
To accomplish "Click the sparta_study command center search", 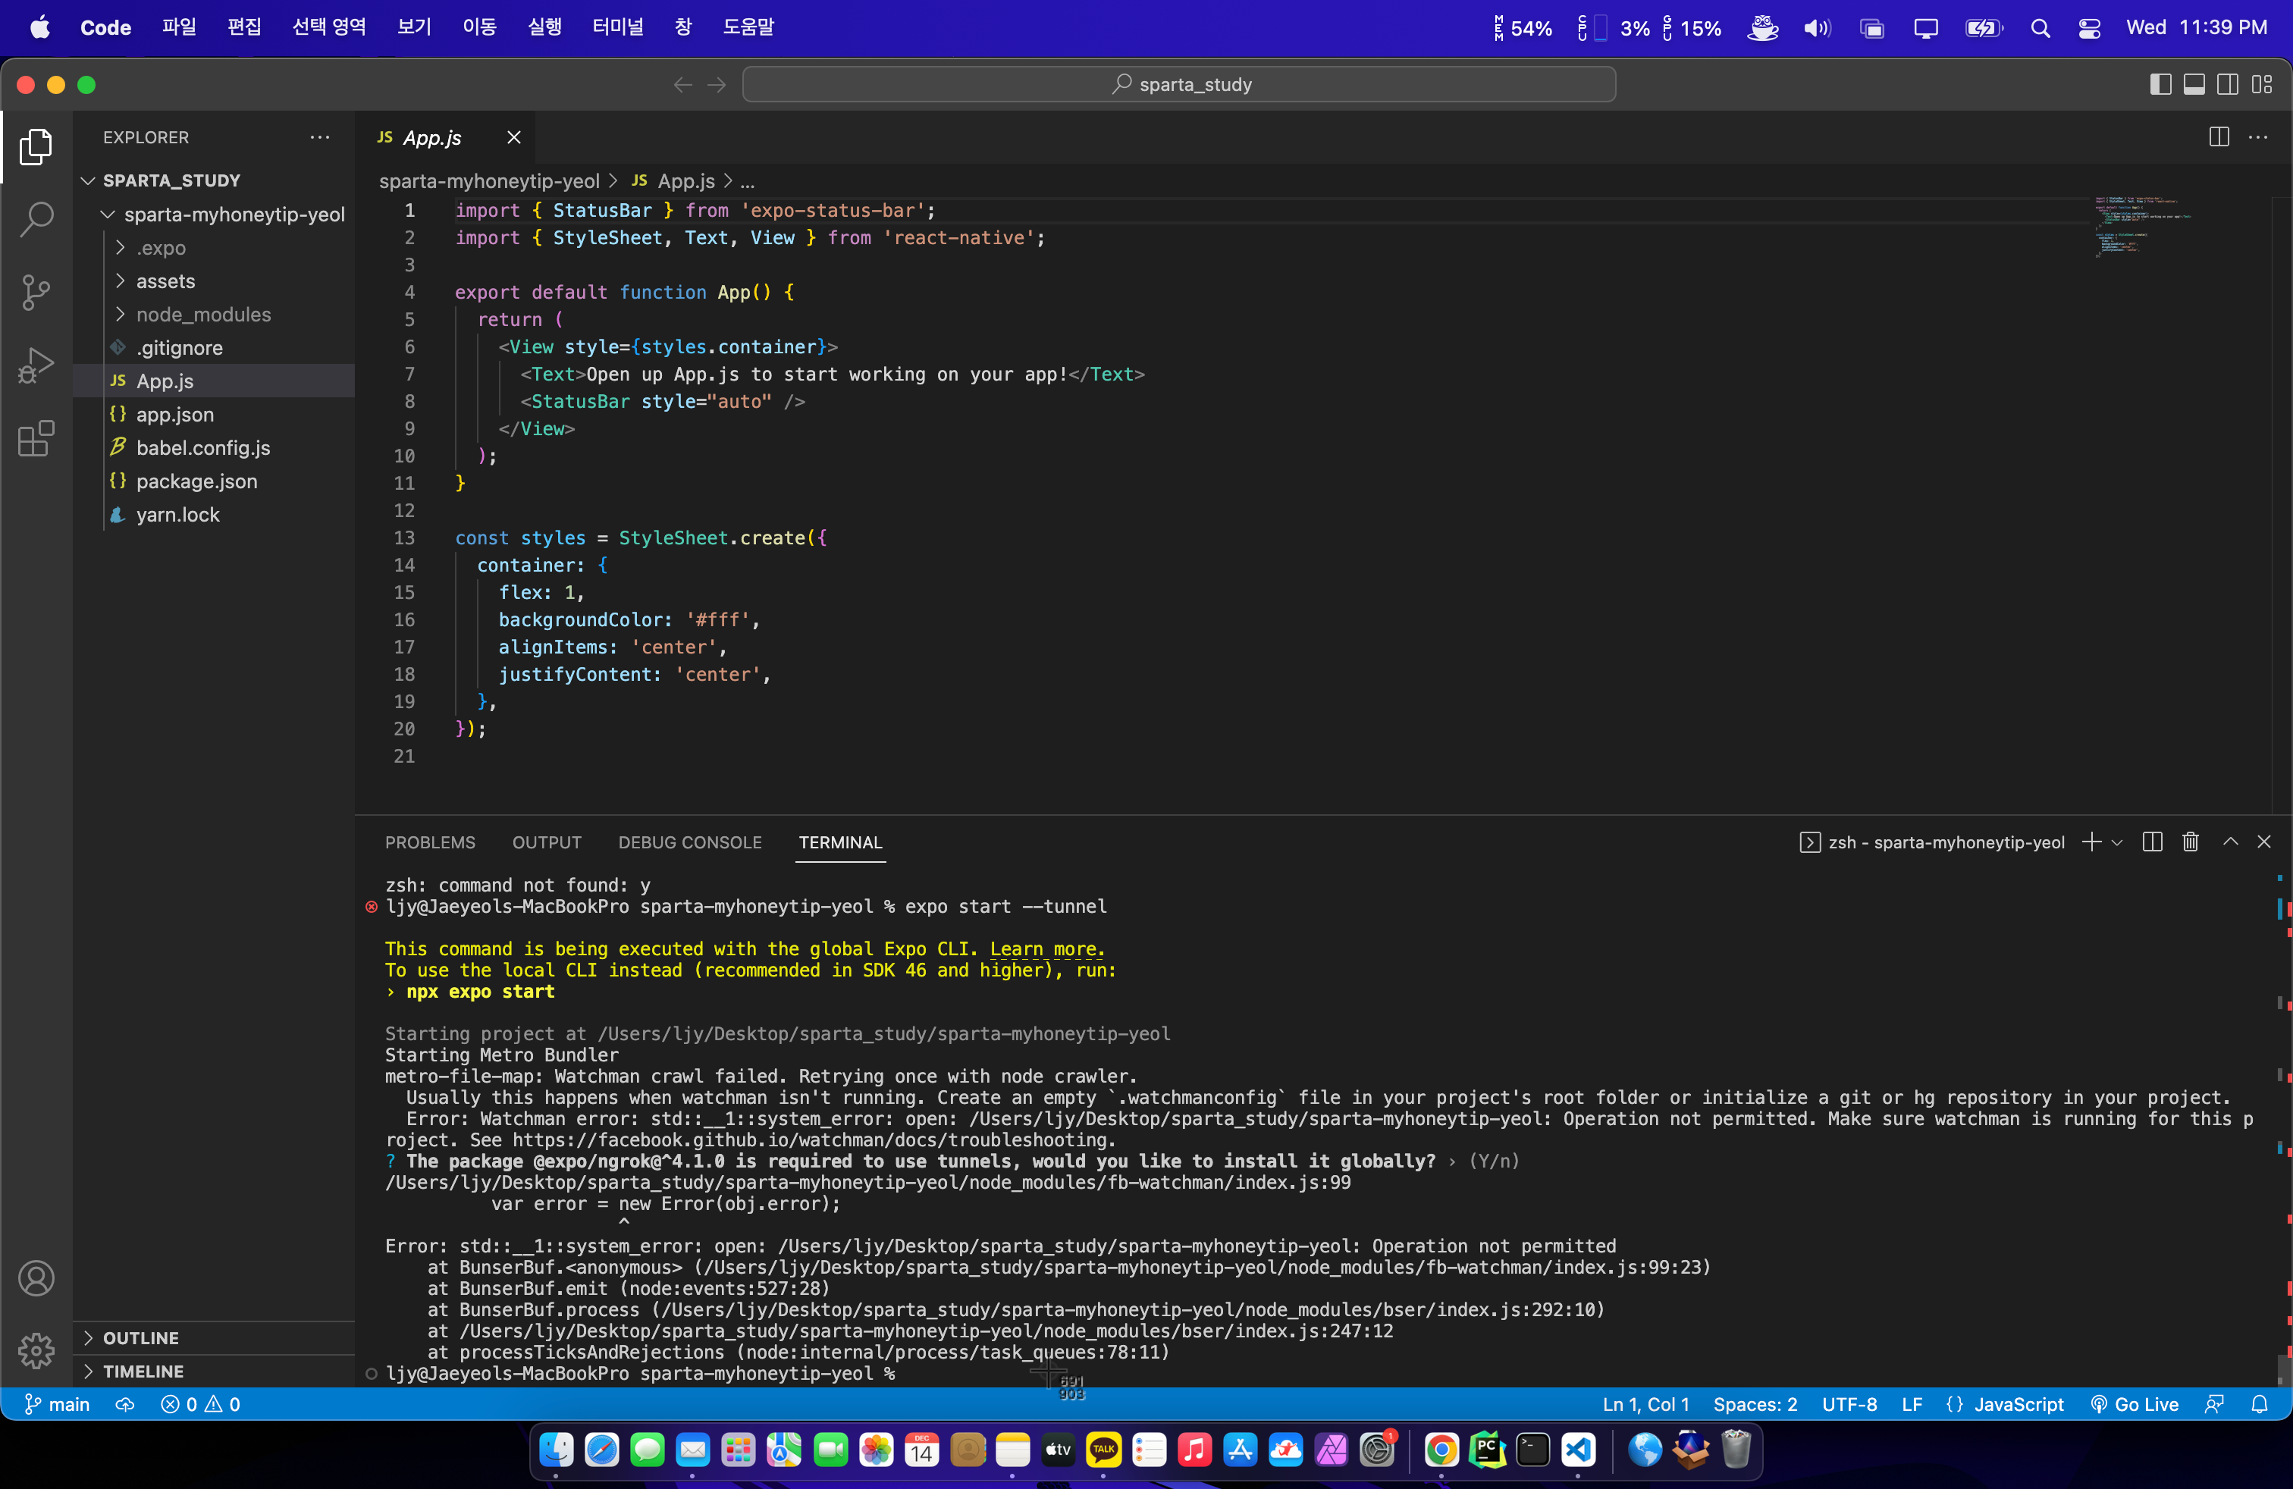I will (x=1178, y=85).
